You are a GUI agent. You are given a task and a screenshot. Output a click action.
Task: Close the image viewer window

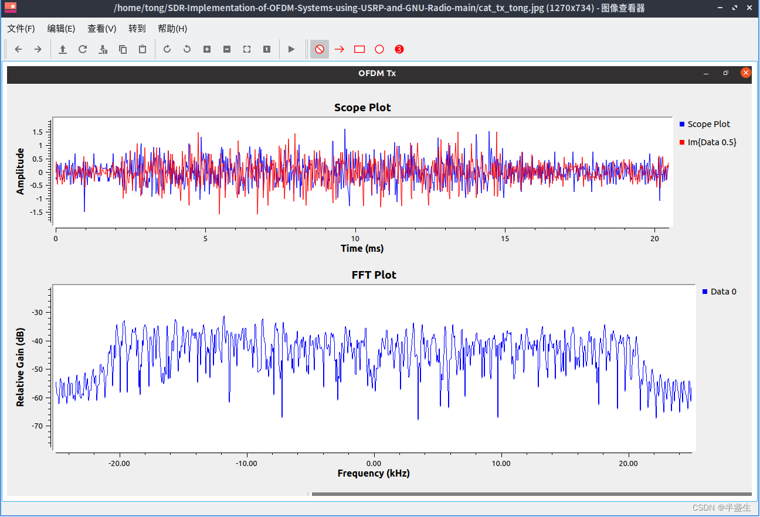click(749, 8)
